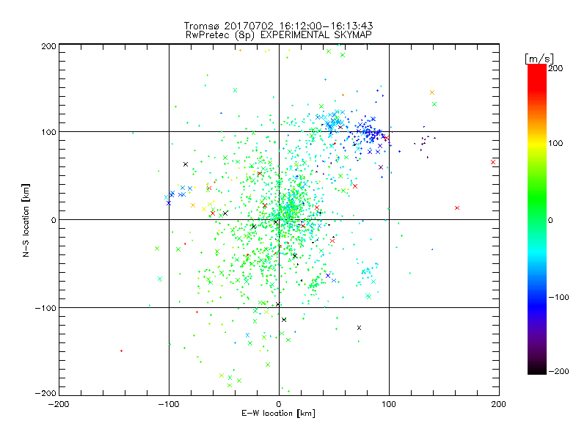Click the isolated orange cross marker upper right
587x440 pixels.
coord(432,92)
